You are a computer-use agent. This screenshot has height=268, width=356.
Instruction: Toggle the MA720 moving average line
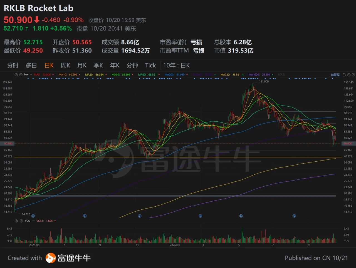[232, 75]
